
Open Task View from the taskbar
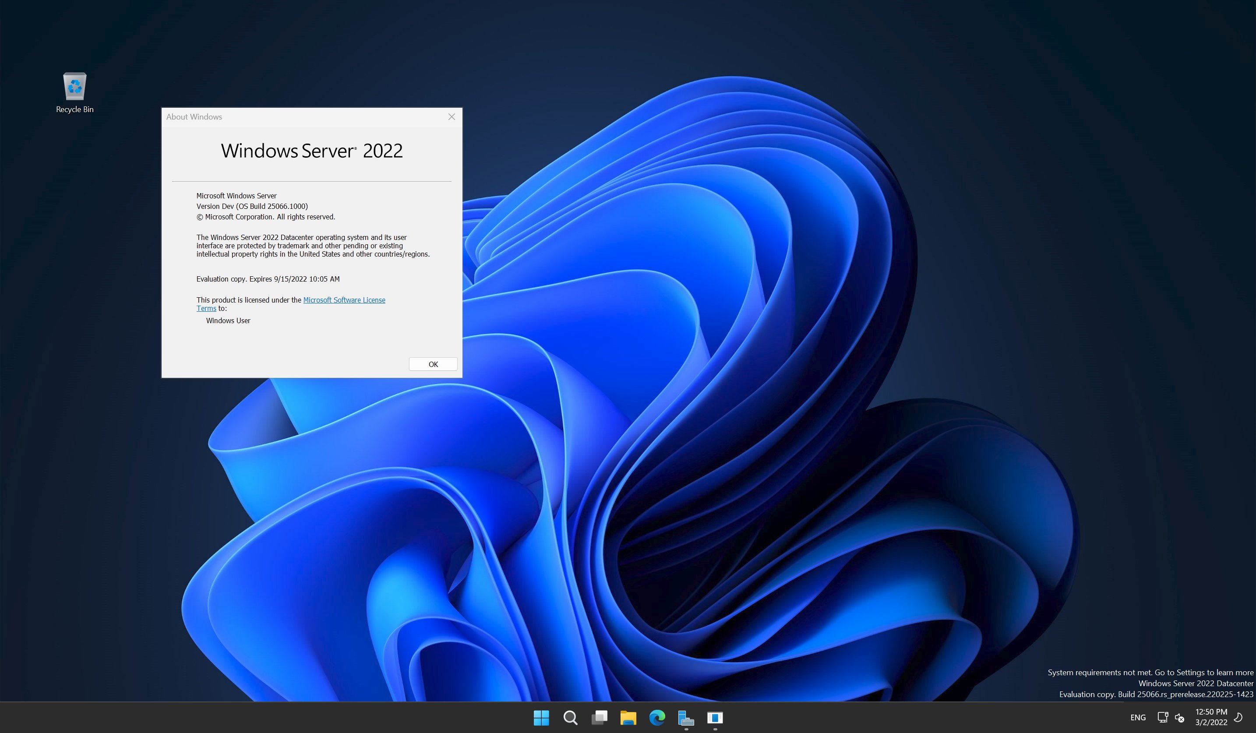point(599,718)
